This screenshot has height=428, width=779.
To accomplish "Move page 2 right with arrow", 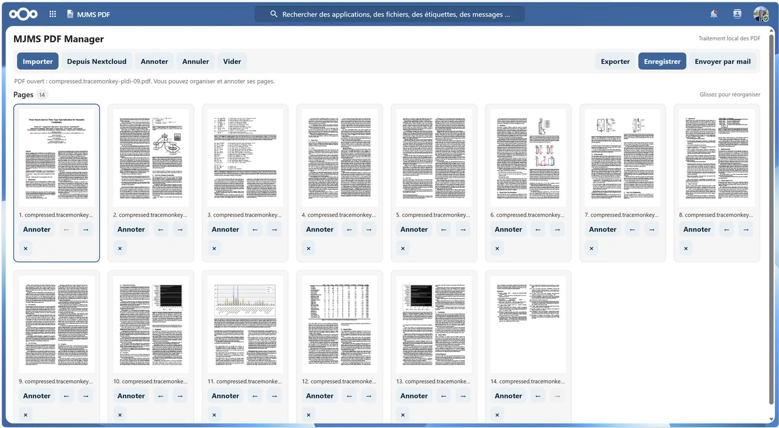I will (180, 229).
